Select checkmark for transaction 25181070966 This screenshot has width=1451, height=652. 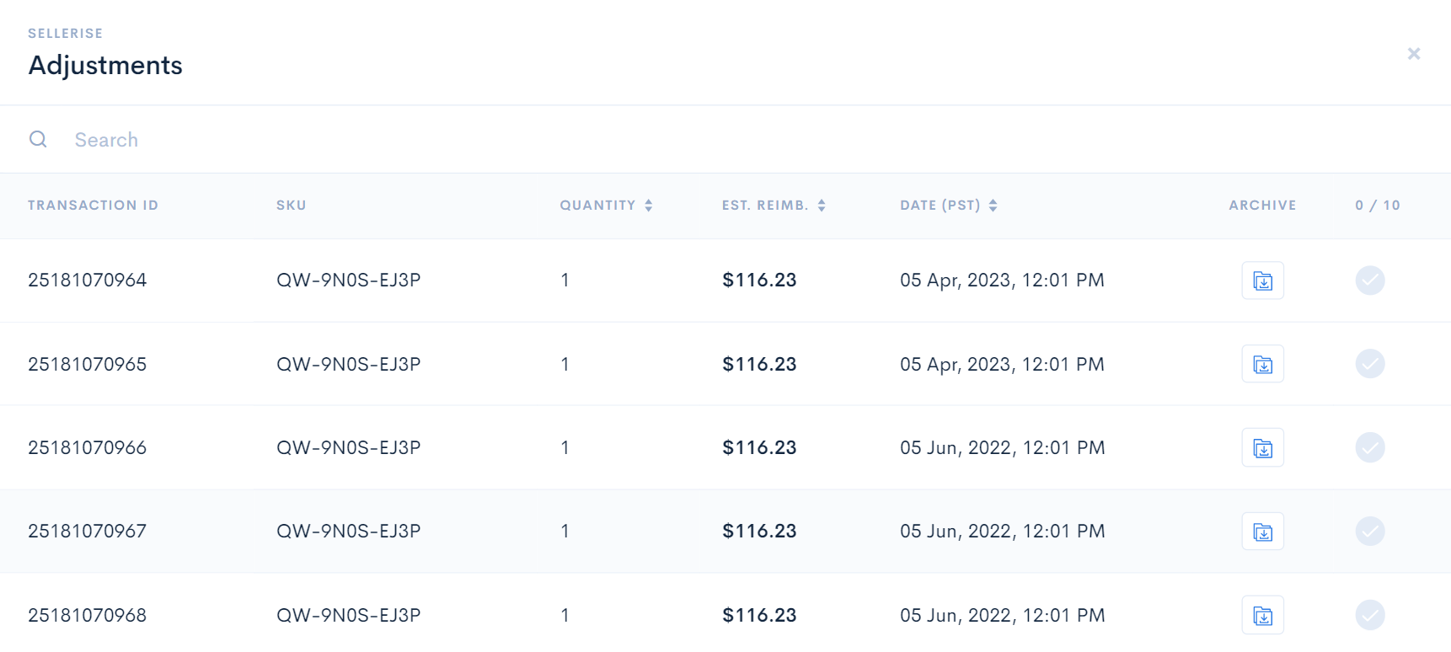(1370, 447)
